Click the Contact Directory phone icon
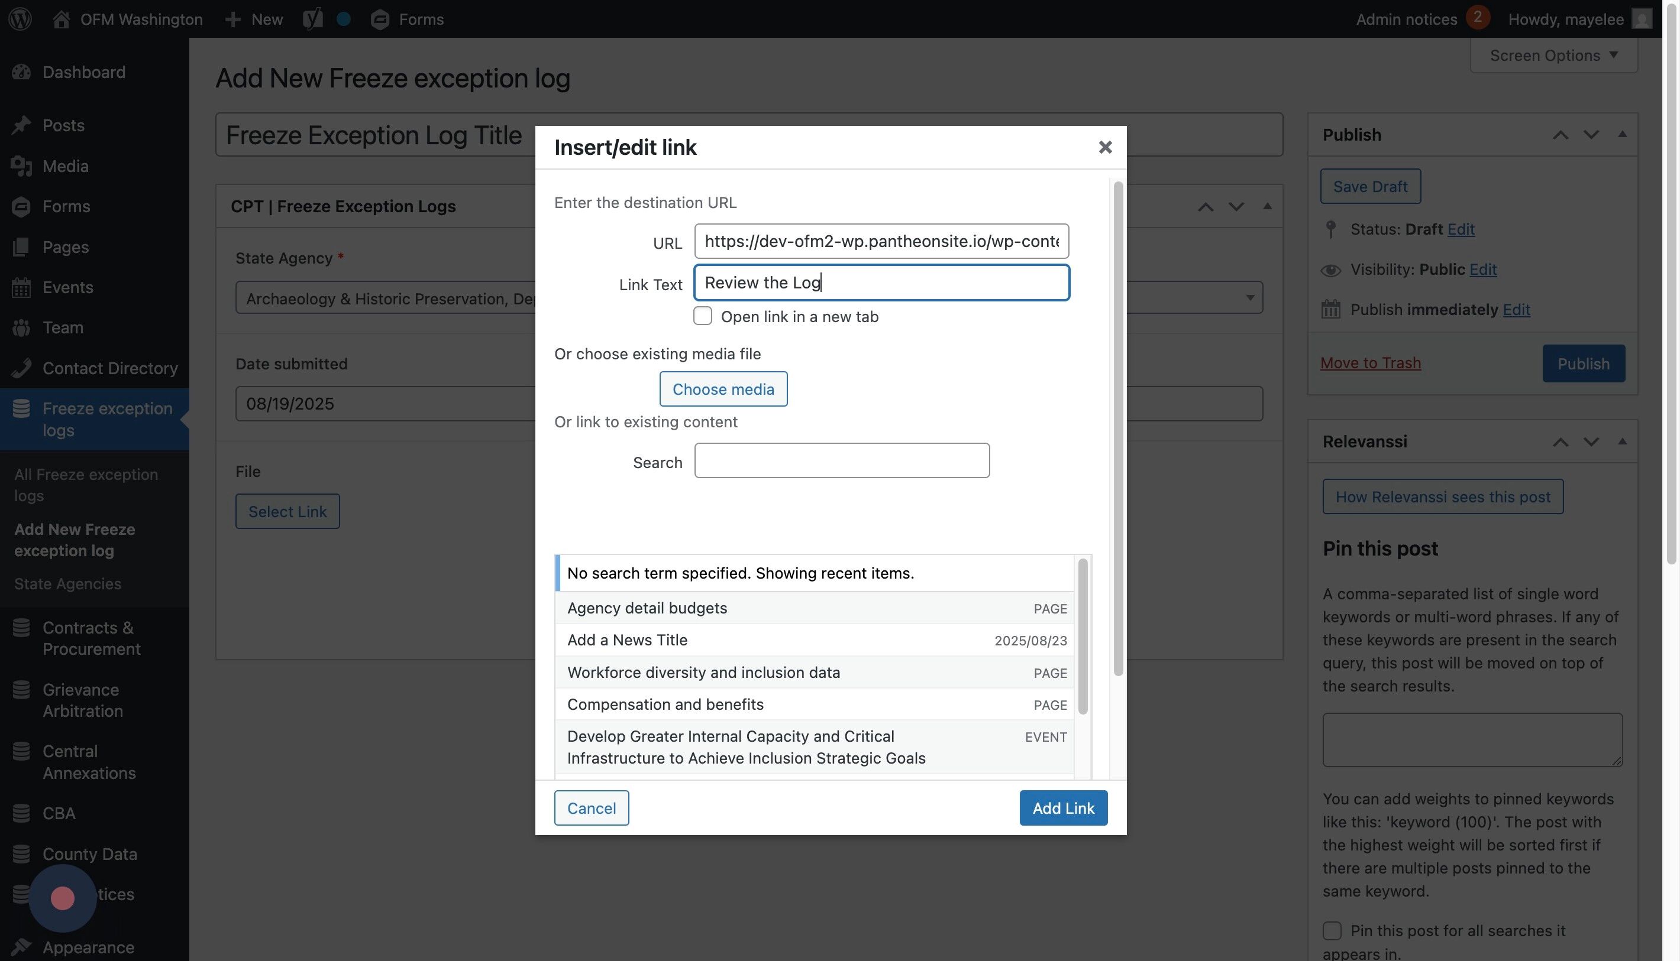1680x961 pixels. point(21,368)
